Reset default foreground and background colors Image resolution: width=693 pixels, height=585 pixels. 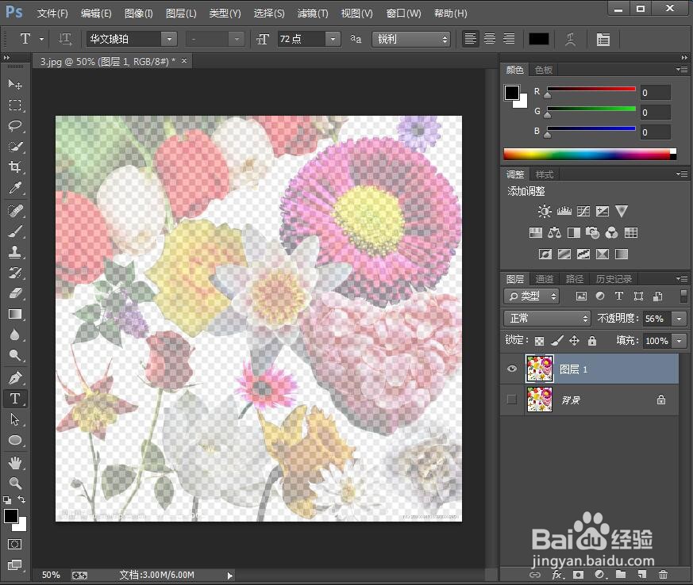7,500
